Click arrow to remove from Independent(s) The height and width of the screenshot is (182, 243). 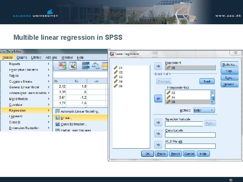158,98
